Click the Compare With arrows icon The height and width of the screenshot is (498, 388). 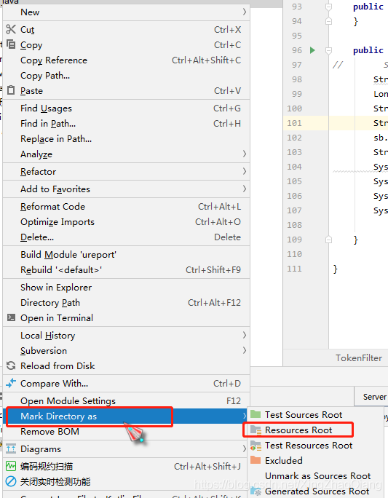(x=11, y=383)
